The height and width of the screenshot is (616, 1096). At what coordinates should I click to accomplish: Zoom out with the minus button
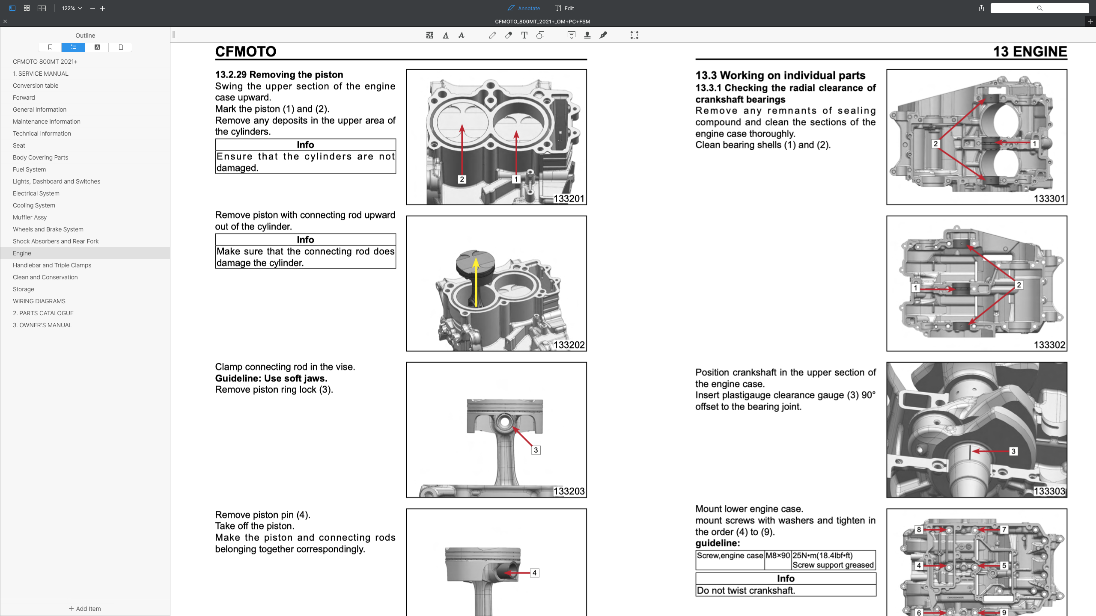[92, 8]
